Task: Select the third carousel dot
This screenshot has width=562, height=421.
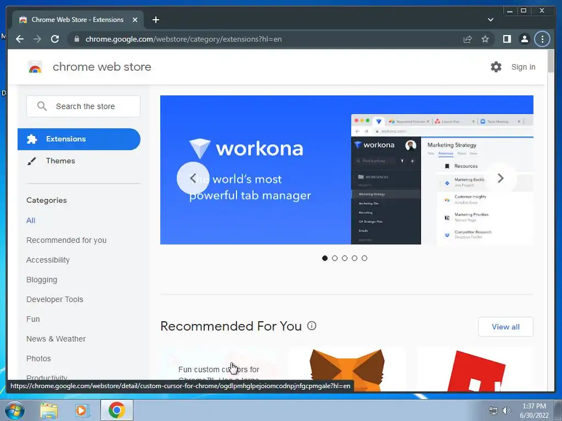Action: coord(345,258)
